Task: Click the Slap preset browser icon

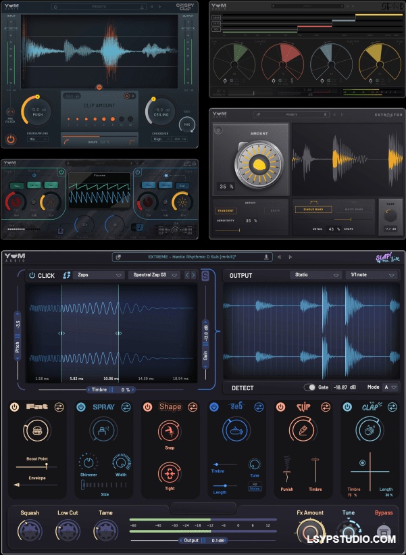Action: click(x=118, y=257)
